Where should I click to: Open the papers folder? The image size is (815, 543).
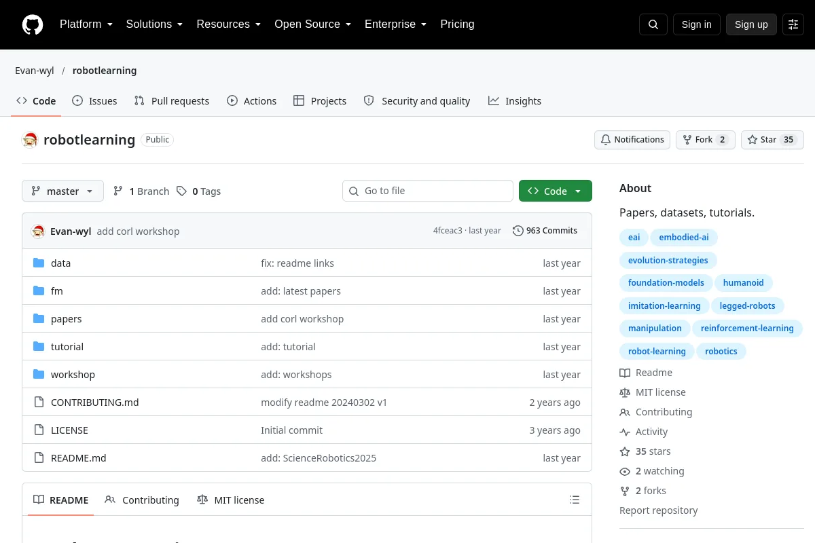click(x=66, y=319)
